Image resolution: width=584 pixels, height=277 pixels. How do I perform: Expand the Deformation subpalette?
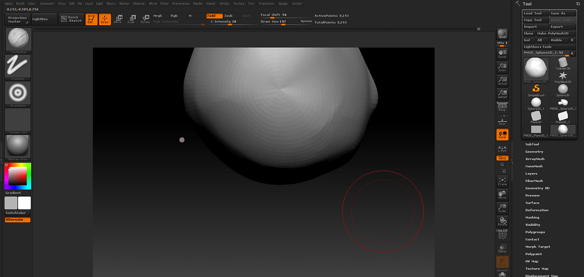(537, 210)
